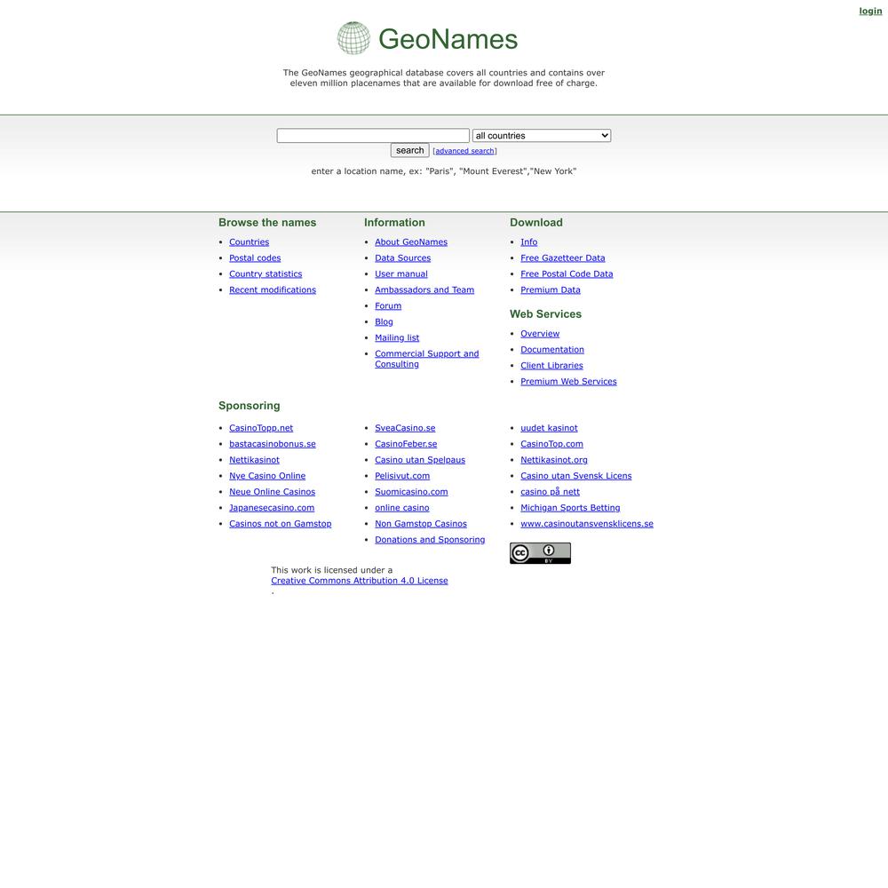This screenshot has height=888, width=888.
Task: Click the Sponsoring heading
Action: click(250, 406)
